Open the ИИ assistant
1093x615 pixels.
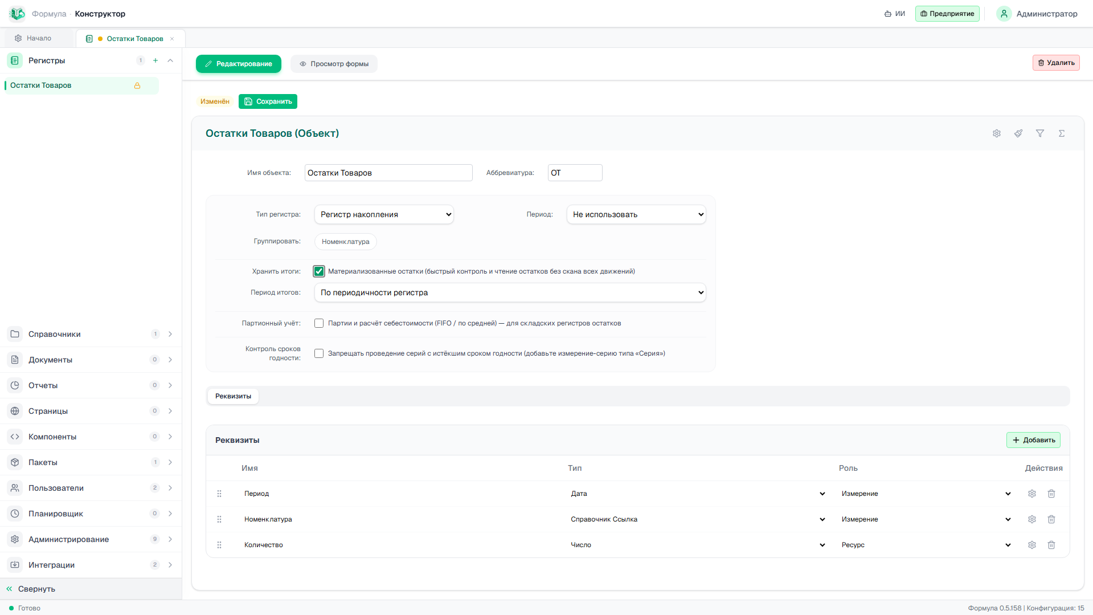point(894,14)
